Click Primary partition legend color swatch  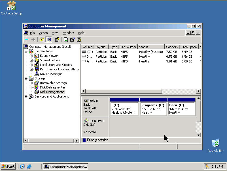click(84, 140)
